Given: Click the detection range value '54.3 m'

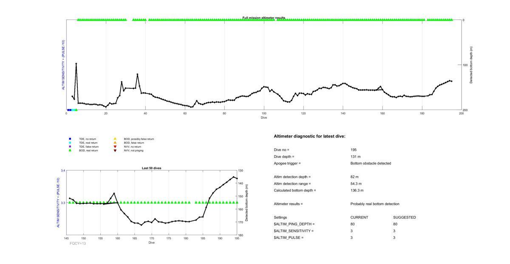Looking at the screenshot, I should (x=356, y=184).
